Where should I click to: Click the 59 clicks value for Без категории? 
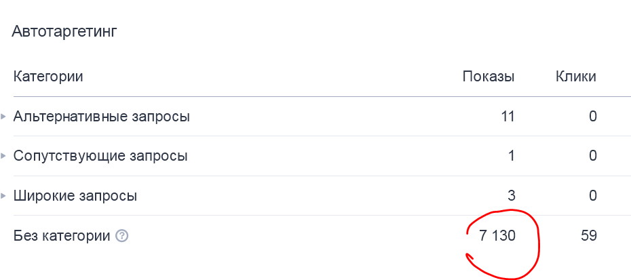[x=588, y=237]
